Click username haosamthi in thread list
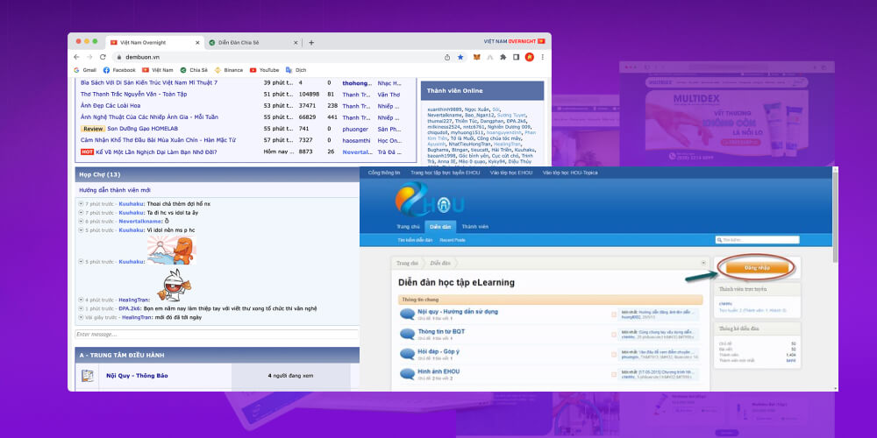 [x=356, y=140]
